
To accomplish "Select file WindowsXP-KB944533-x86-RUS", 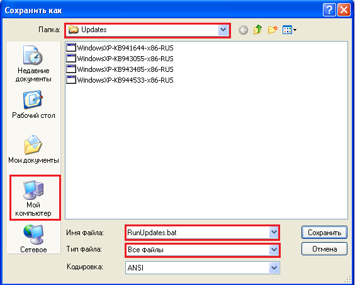I will 120,80.
